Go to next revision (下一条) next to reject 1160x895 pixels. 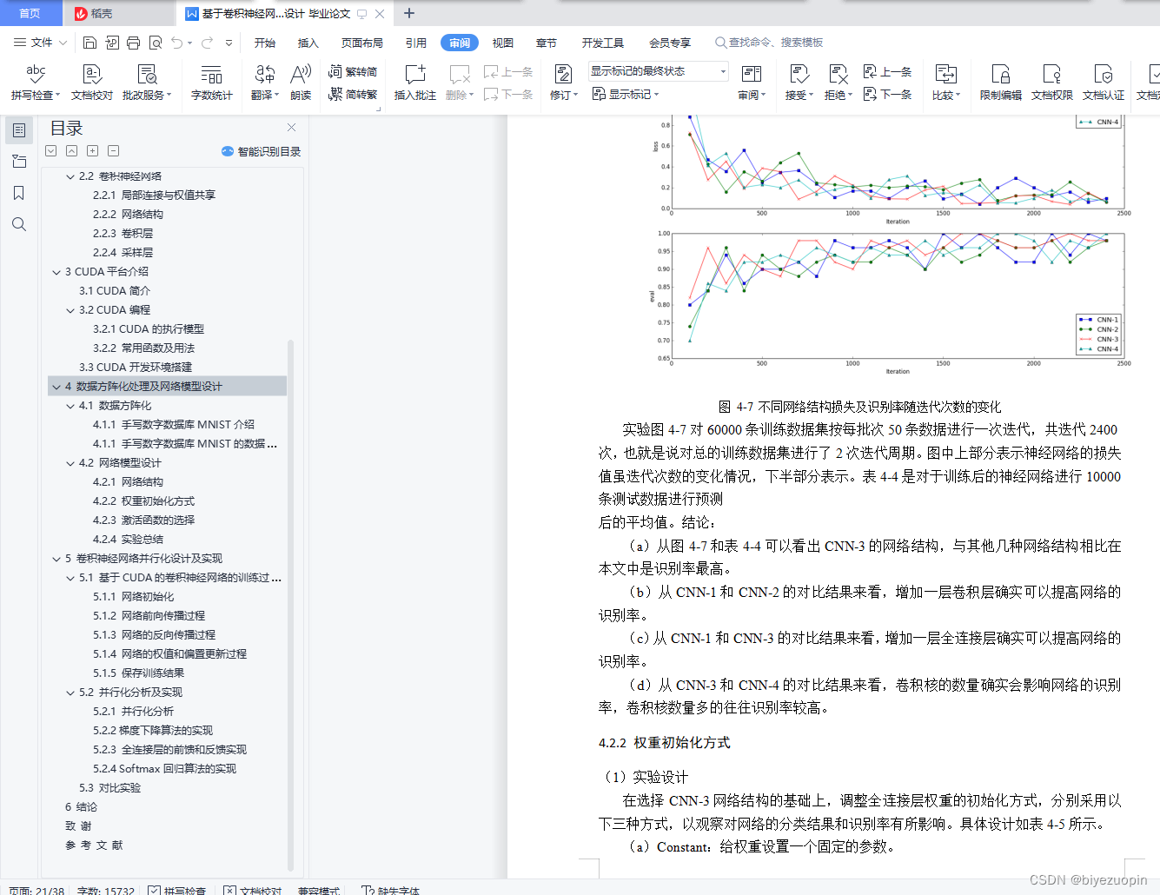point(887,94)
